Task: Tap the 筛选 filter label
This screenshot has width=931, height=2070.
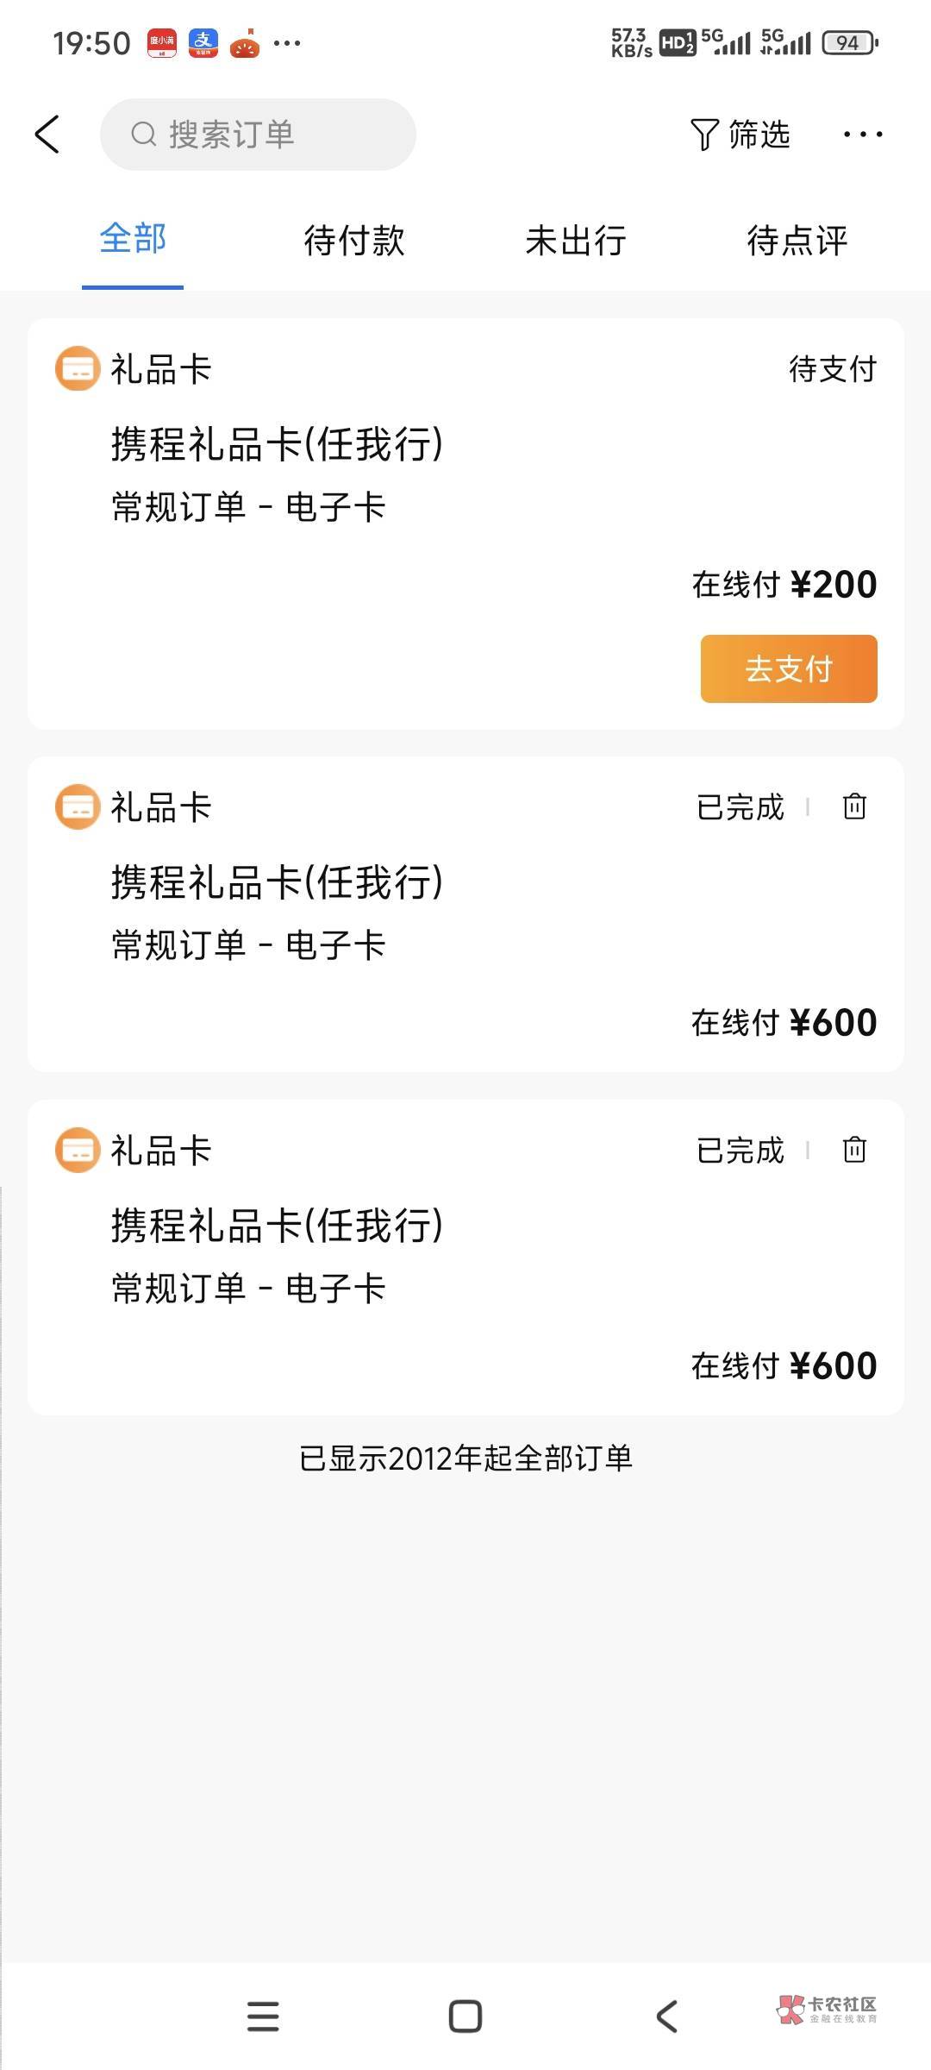Action: (759, 135)
